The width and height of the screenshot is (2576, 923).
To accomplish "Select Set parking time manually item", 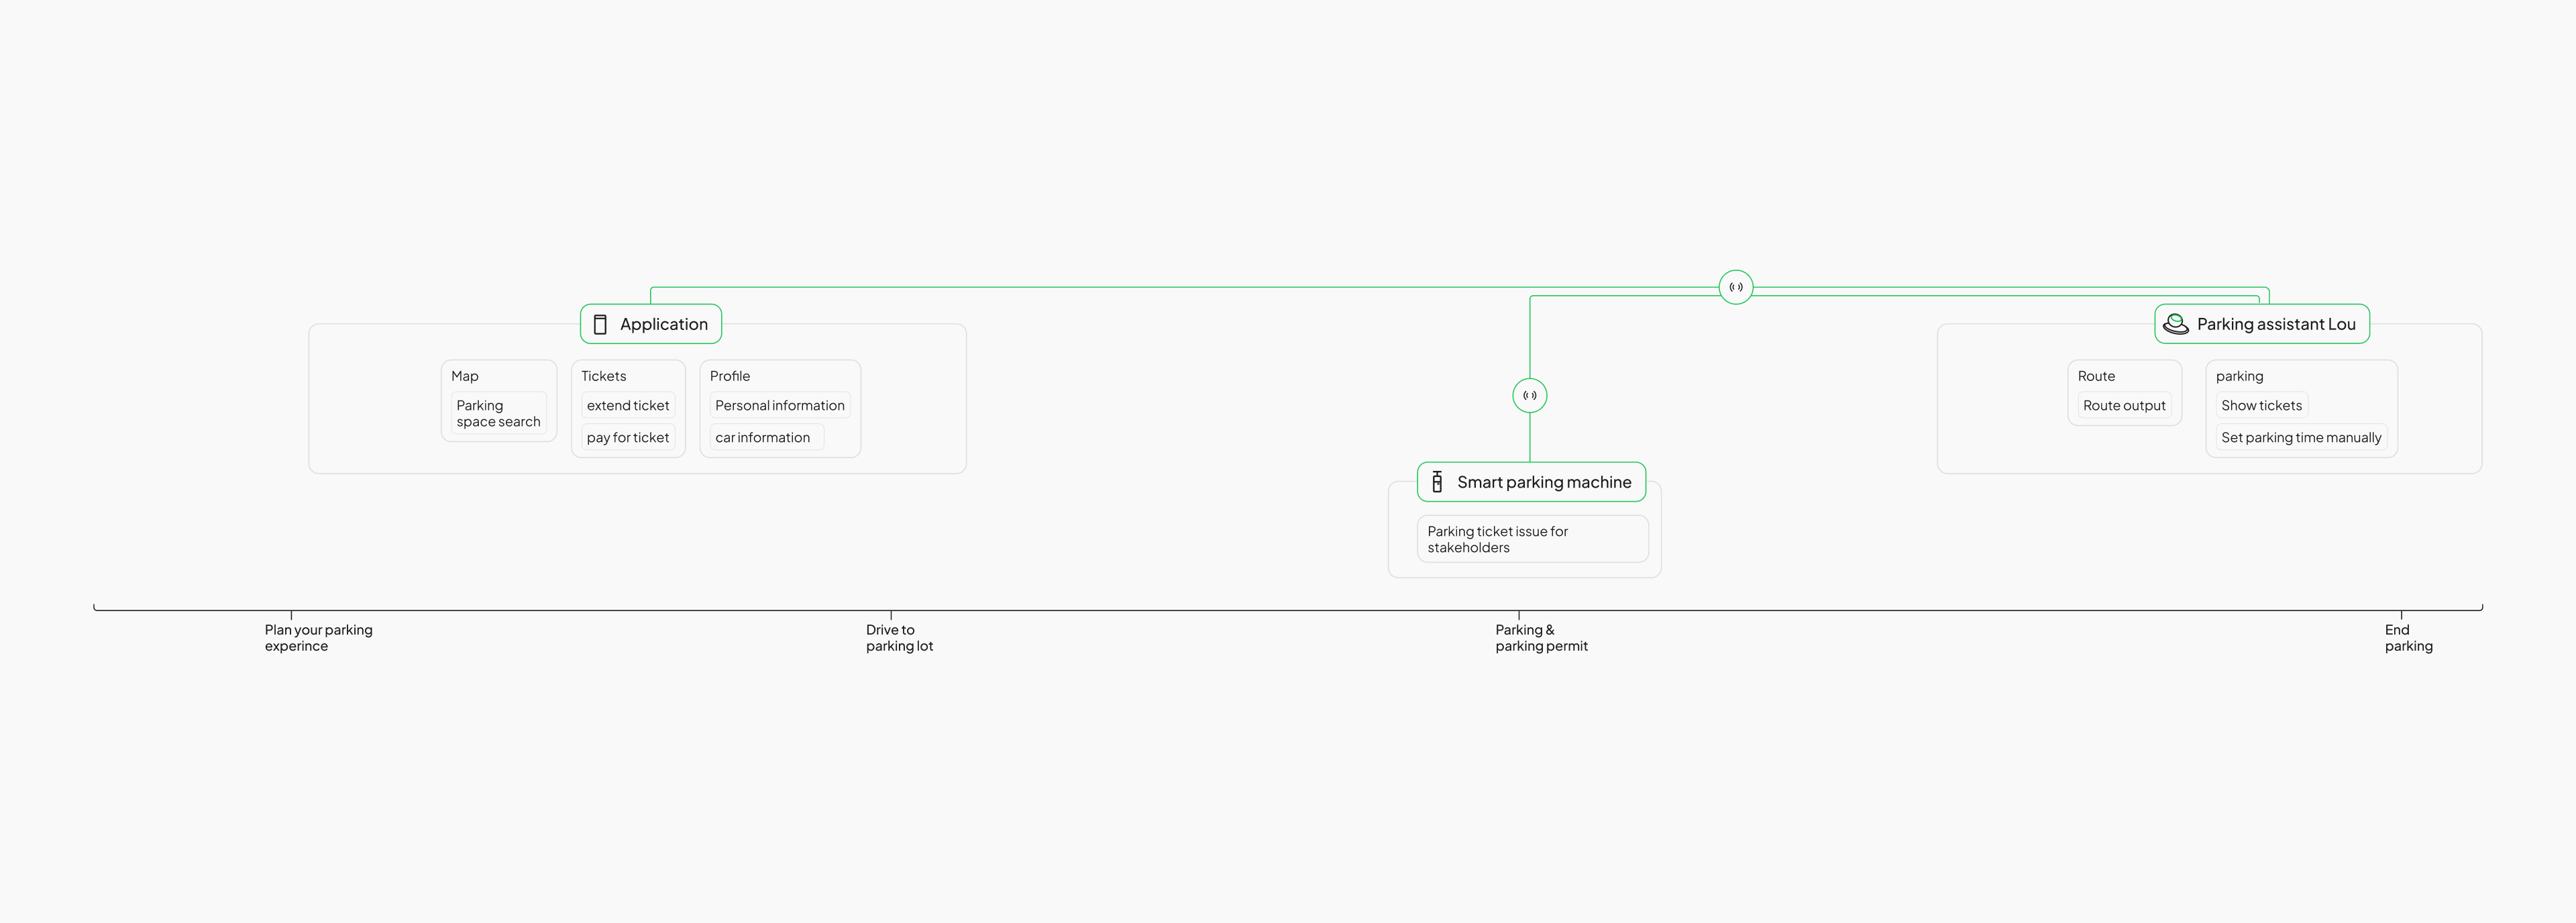I will tap(2300, 437).
